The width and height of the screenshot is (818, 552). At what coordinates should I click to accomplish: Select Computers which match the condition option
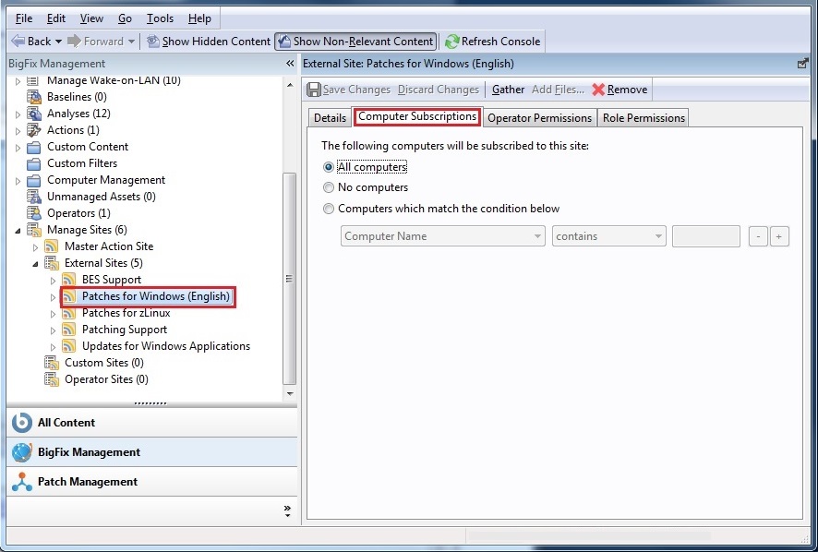point(328,209)
